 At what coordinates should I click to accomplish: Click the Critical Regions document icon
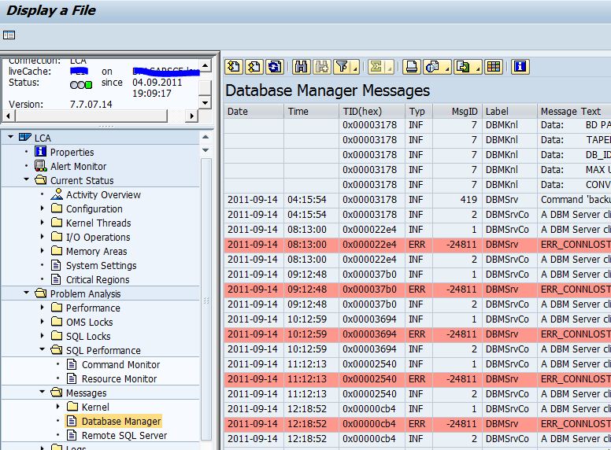[56, 279]
